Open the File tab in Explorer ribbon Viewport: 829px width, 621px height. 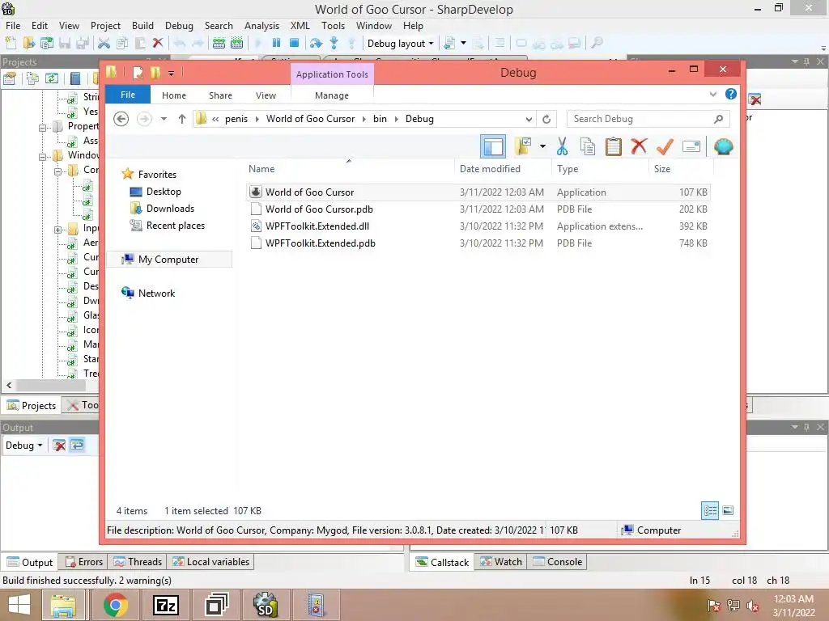click(128, 95)
